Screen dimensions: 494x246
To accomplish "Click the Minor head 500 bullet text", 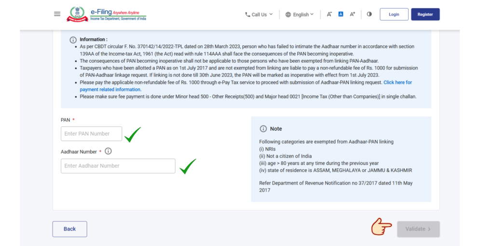I will [248, 96].
